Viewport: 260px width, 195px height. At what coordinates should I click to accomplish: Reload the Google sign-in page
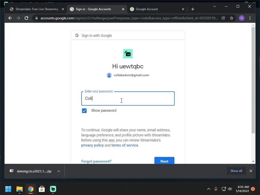tap(26, 18)
